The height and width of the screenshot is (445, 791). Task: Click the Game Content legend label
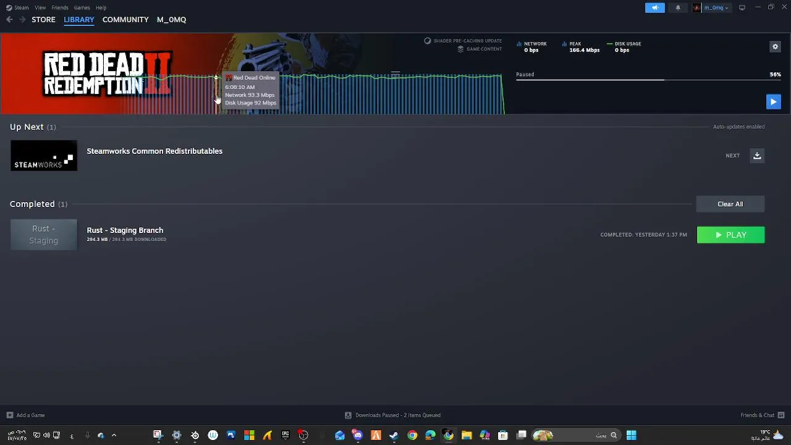(480, 49)
